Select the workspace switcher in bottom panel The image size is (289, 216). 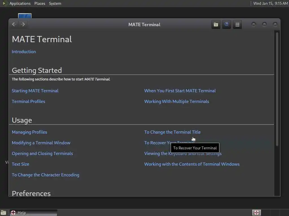tap(256, 213)
